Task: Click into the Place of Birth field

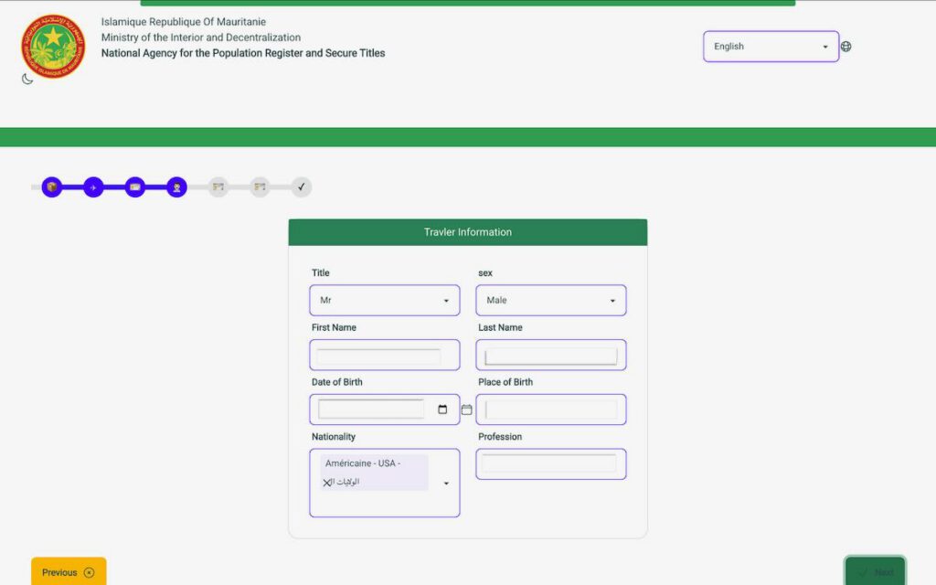Action: point(550,409)
